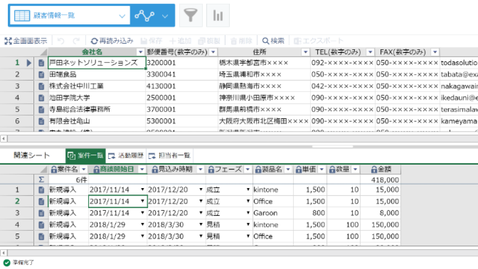Switch to the 担当者一覧 tab
The image size is (478, 269).
click(169, 155)
